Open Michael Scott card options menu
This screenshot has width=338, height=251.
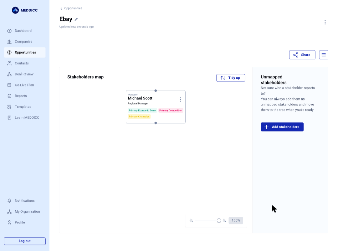point(181,99)
